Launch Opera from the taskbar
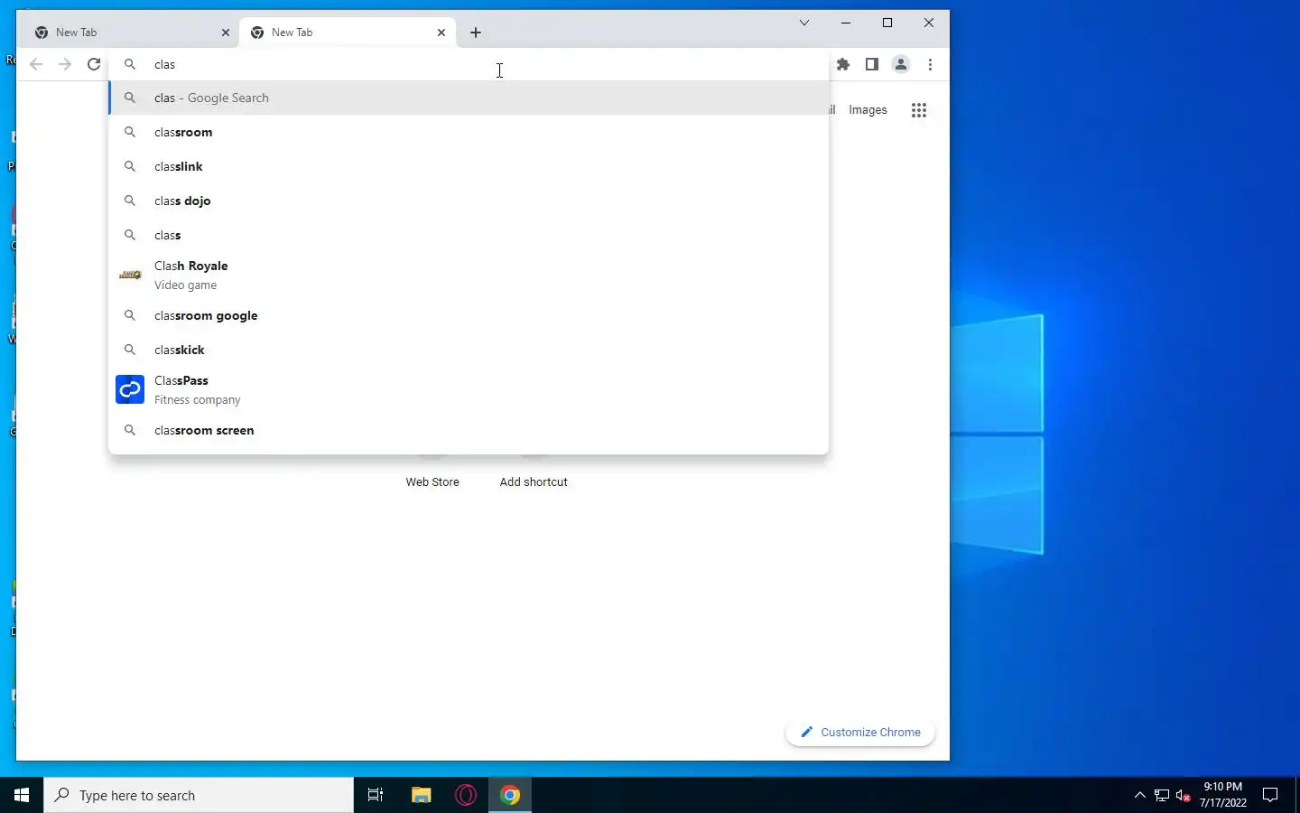Viewport: 1300px width, 813px height. click(466, 795)
